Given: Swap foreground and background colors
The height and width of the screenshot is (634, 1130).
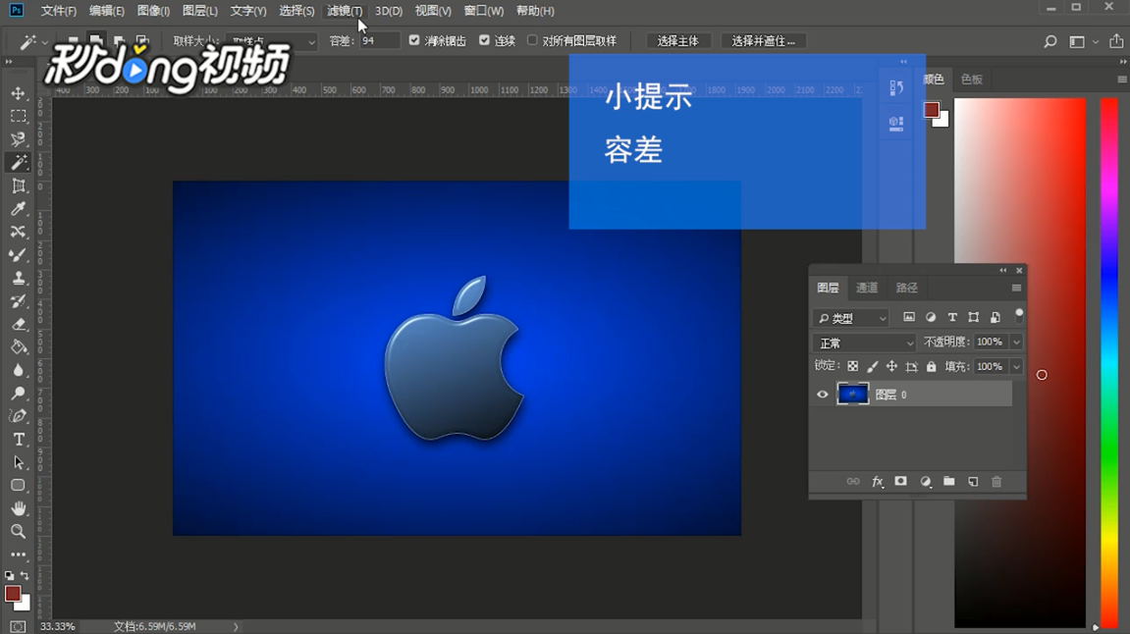Looking at the screenshot, I should pos(26,576).
